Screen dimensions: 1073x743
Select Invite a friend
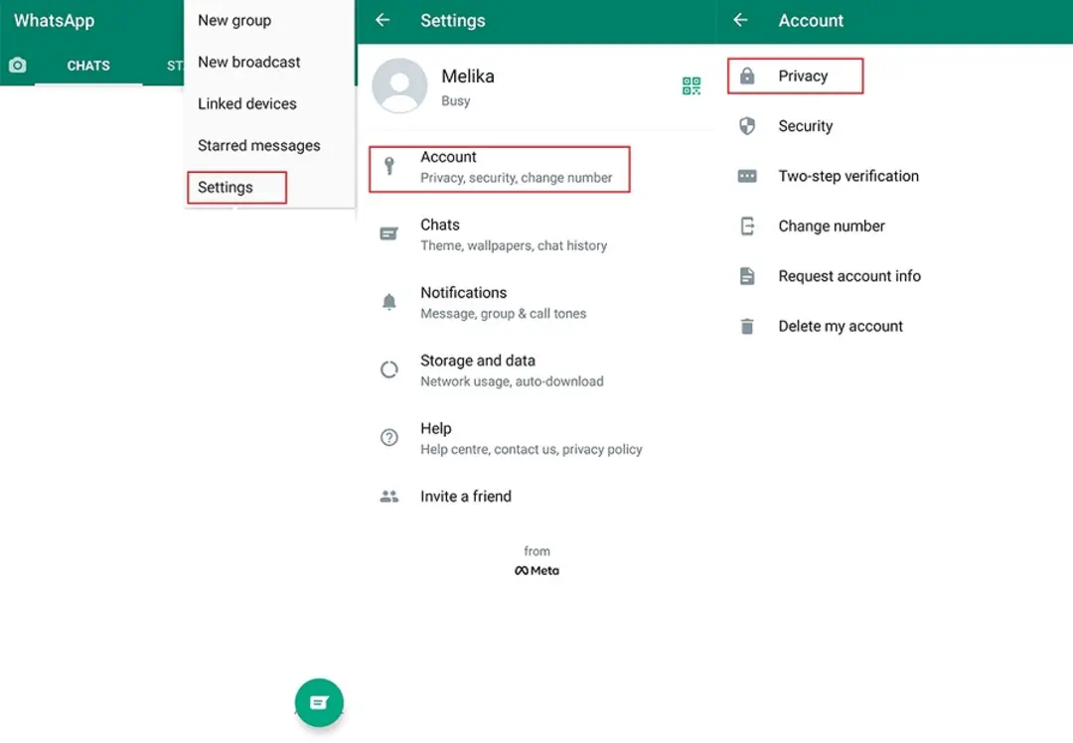(465, 497)
